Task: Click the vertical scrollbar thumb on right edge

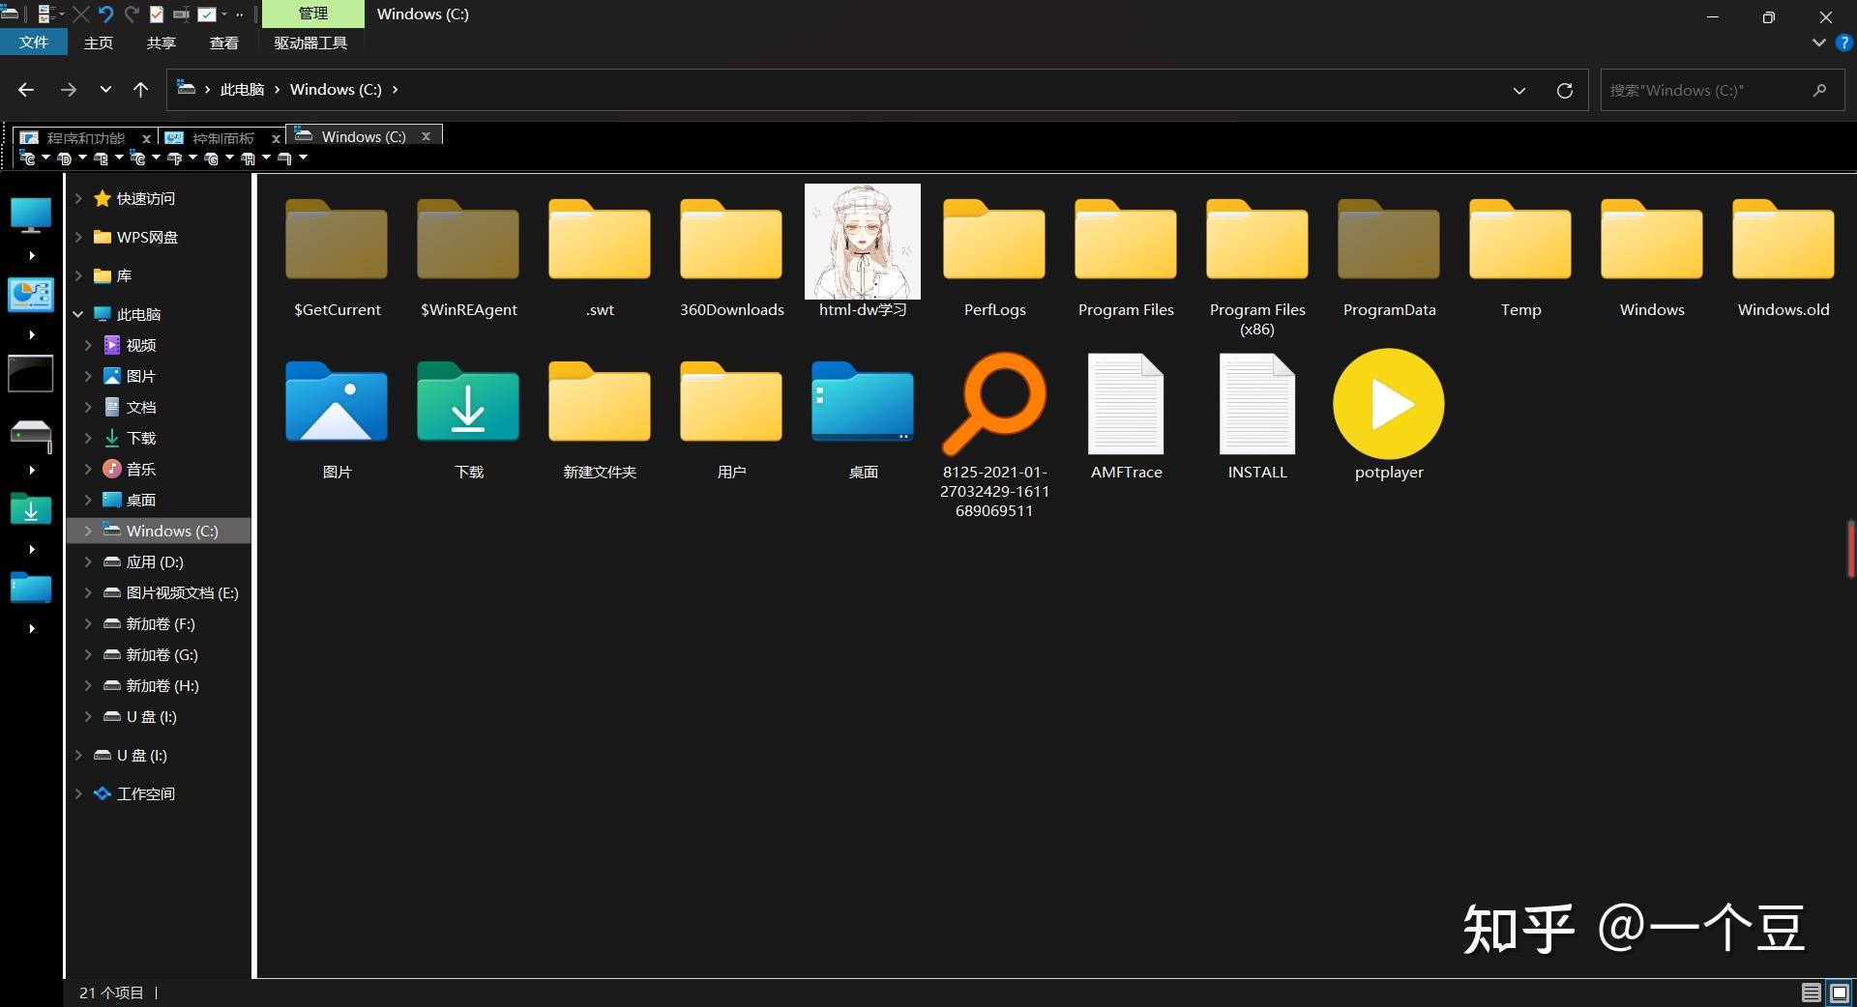Action: pos(1851,548)
